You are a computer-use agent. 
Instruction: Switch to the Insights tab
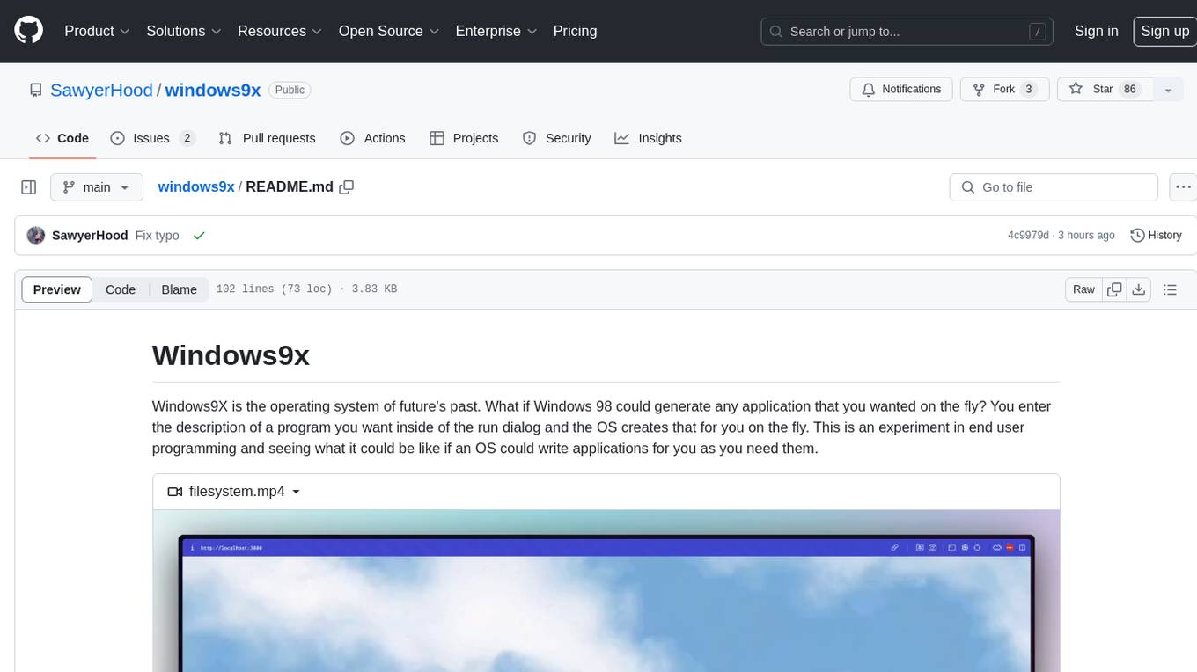648,138
